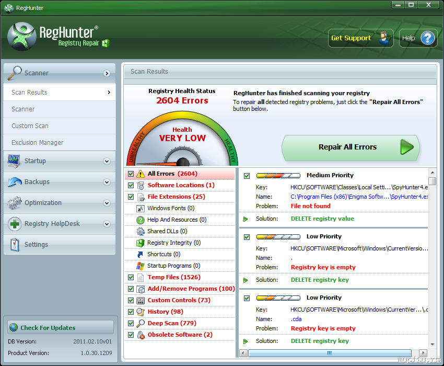Open the SpyHunter4.exe file path link
Screen dimensions: 444x366
point(359,197)
